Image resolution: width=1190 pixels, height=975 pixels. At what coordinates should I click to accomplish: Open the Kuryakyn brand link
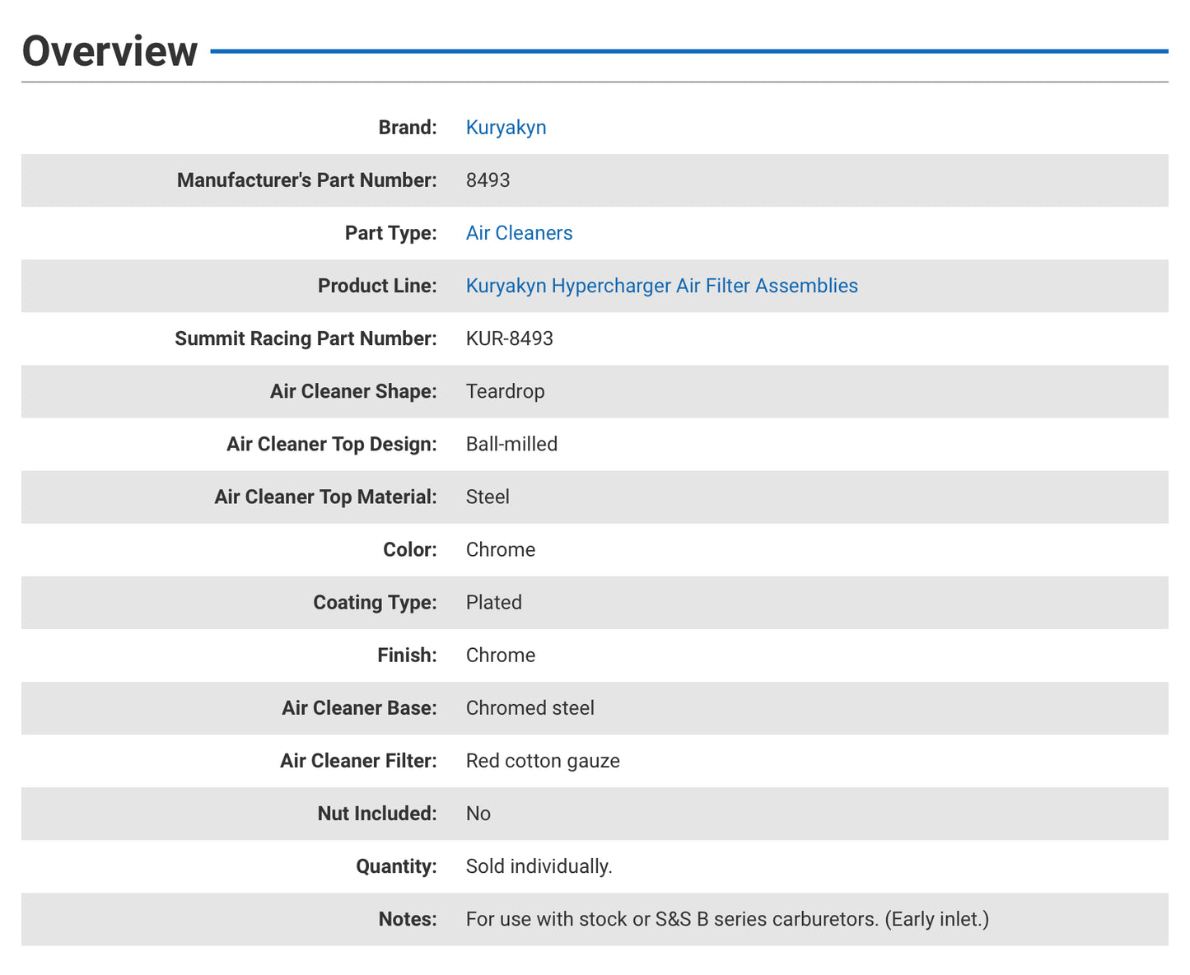(x=506, y=128)
